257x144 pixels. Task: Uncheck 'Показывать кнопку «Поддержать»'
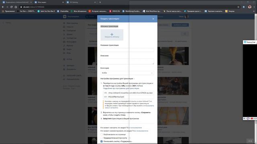[102, 141]
